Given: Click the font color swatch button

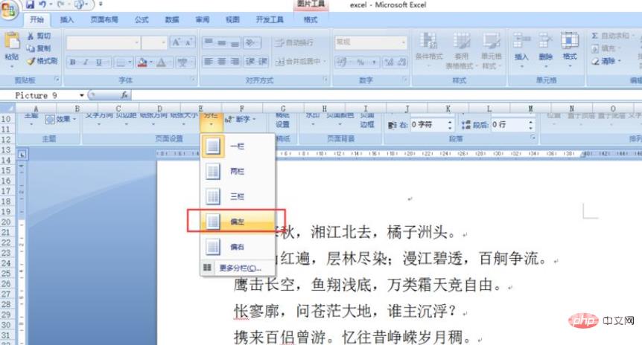Looking at the screenshot, I should [x=141, y=62].
